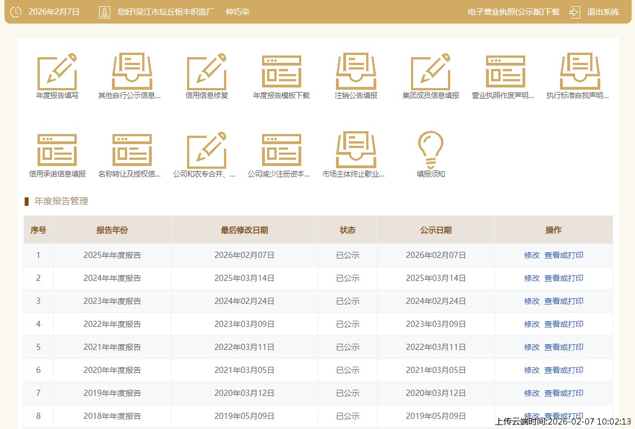Screen dimensions: 635x429
Task: Open 公司和农专合并 icon
Action: pos(207,150)
